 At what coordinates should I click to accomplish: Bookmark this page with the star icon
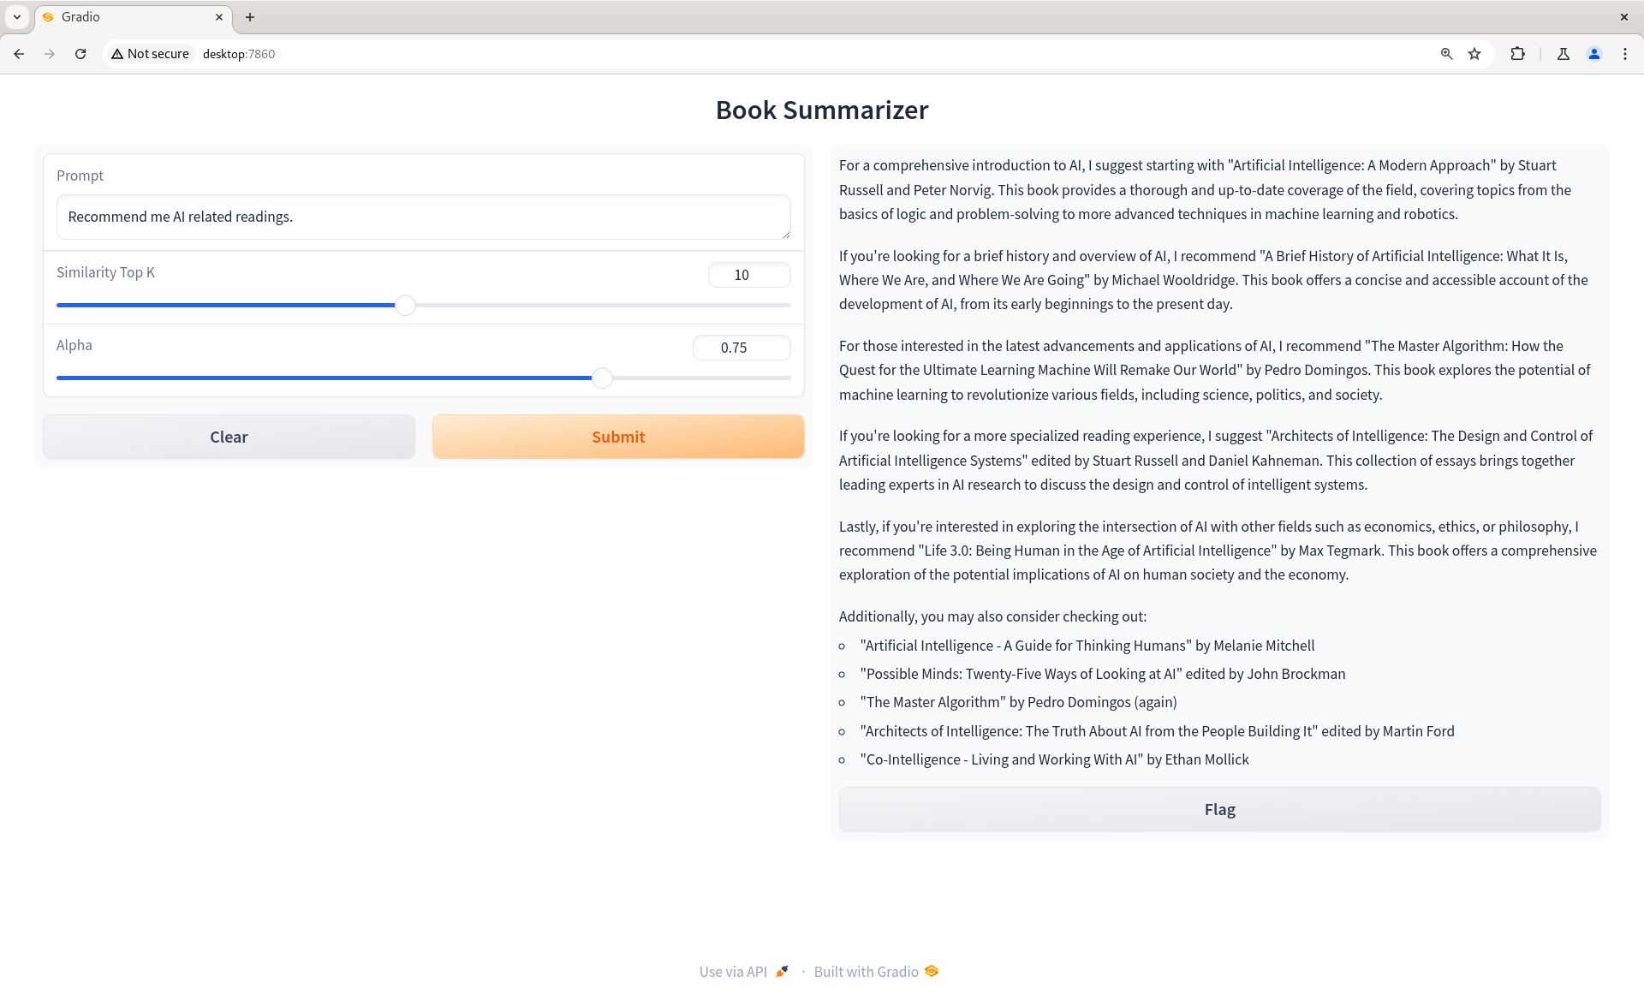click(1474, 54)
